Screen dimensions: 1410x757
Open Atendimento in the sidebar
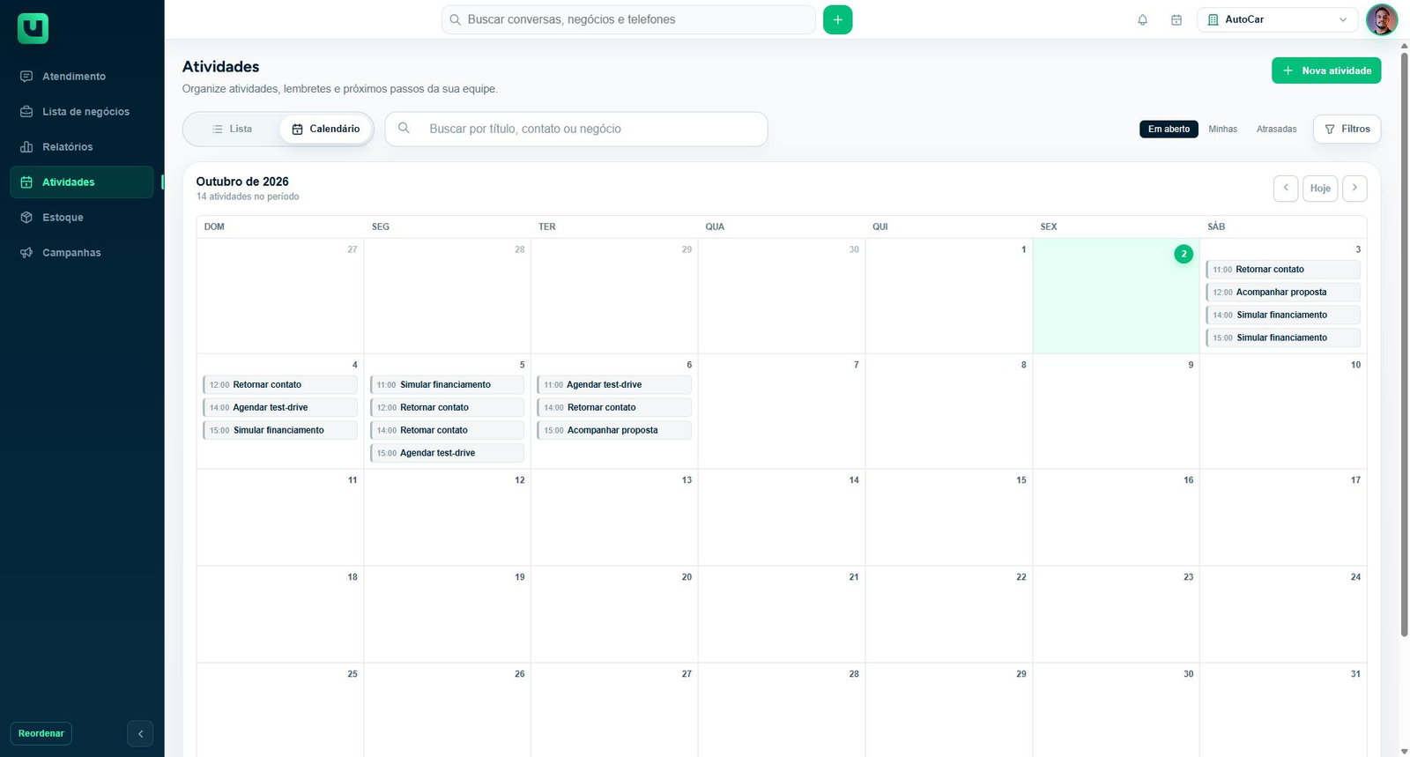tap(82, 77)
